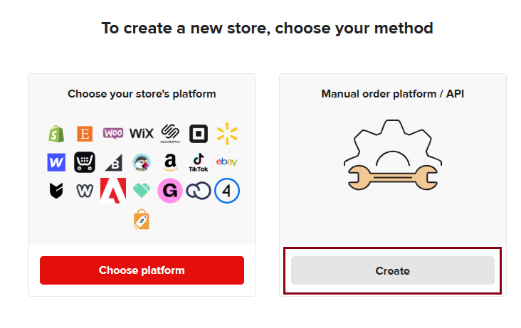Viewport: 521px width, 328px height.
Task: Click the gear and wrench illustration
Action: [x=393, y=155]
